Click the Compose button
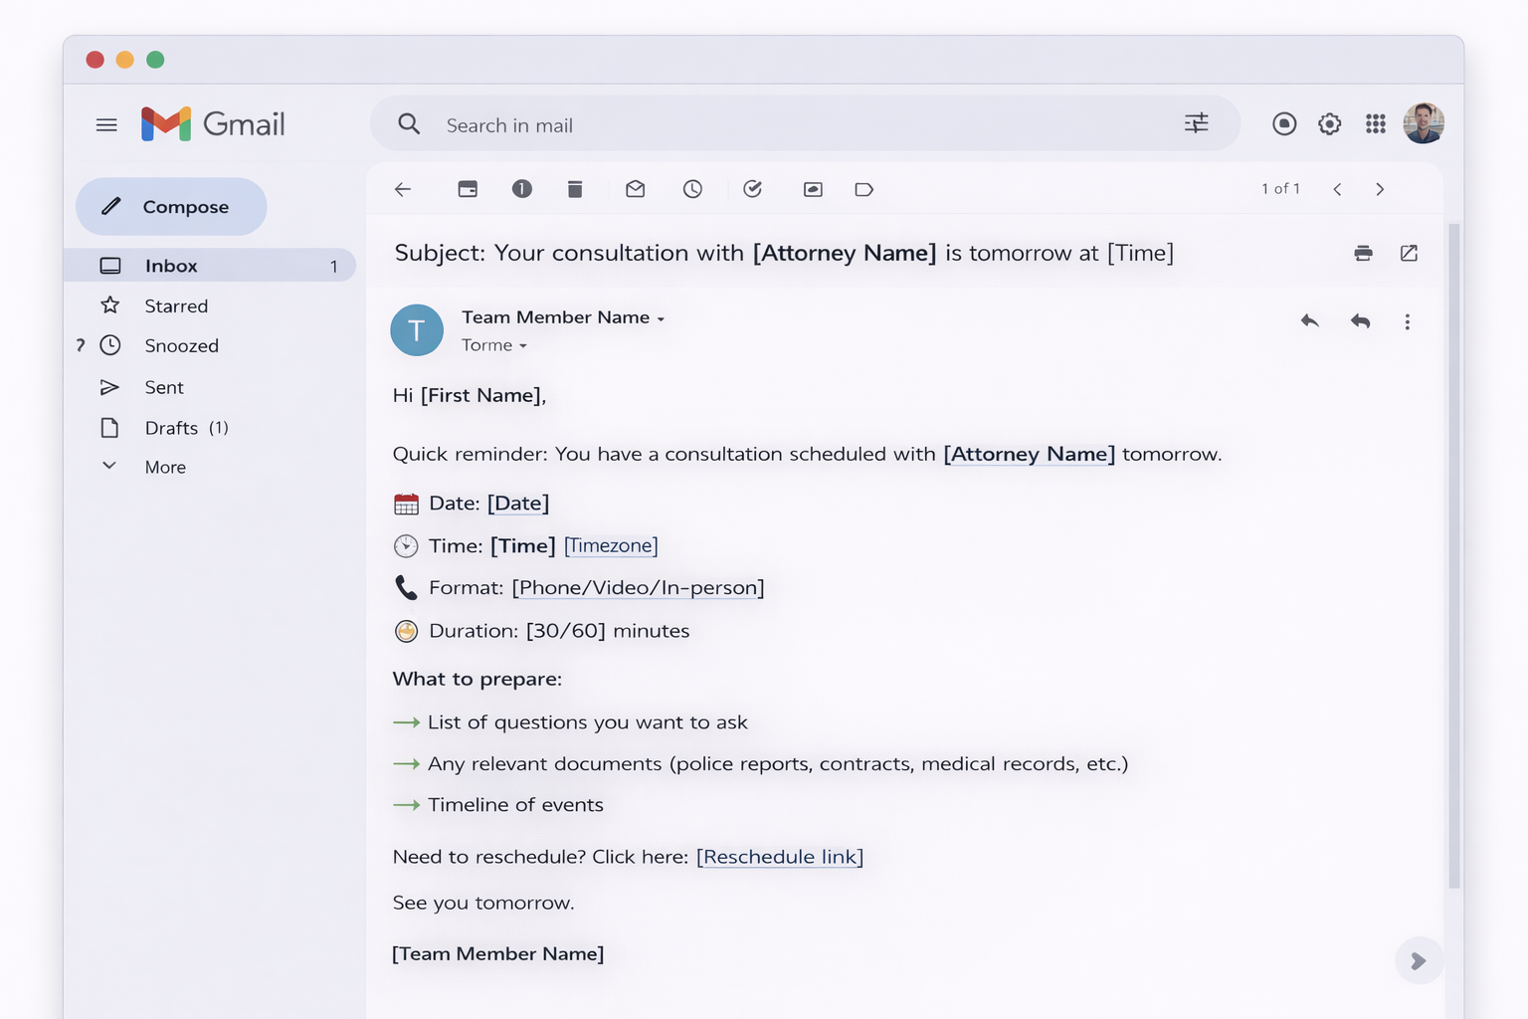The width and height of the screenshot is (1528, 1019). point(171,207)
